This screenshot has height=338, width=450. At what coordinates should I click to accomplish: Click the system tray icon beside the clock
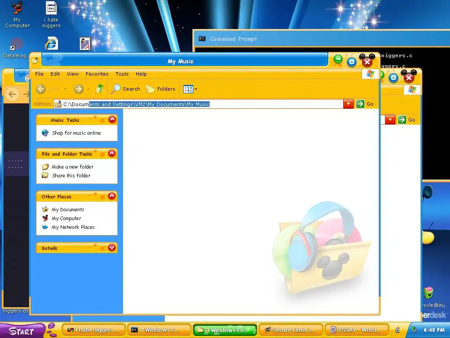414,329
